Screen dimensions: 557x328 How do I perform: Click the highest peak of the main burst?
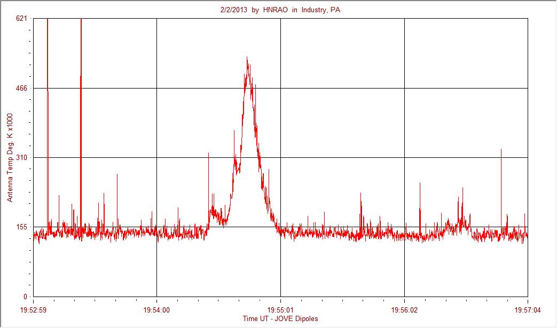(x=247, y=58)
